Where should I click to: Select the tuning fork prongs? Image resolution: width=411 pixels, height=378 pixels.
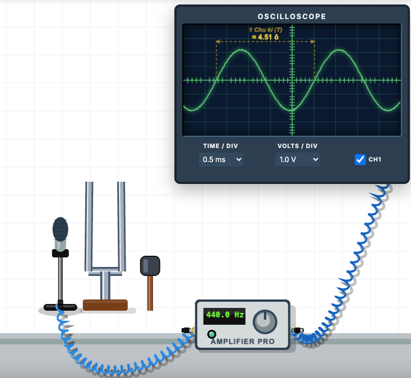click(x=105, y=224)
